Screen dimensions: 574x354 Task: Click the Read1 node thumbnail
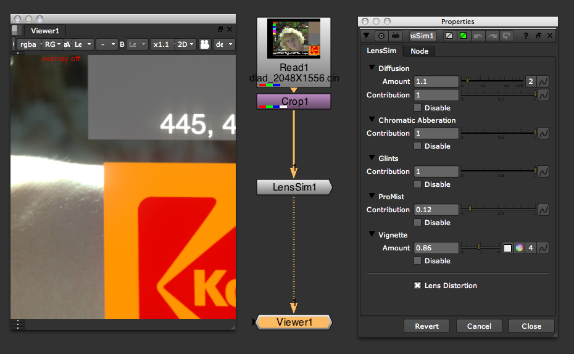tap(294, 38)
